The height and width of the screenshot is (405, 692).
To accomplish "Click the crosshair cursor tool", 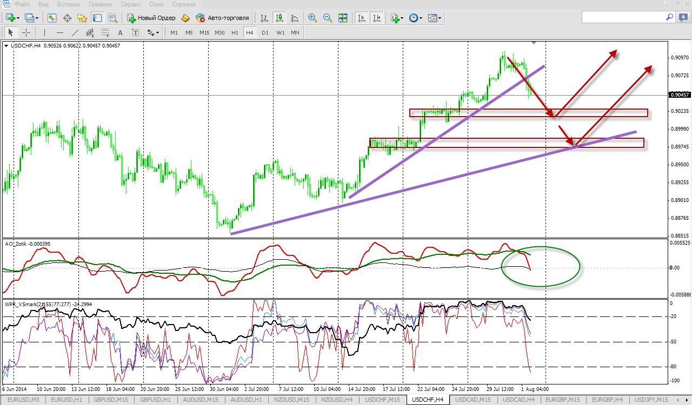I will [26, 32].
